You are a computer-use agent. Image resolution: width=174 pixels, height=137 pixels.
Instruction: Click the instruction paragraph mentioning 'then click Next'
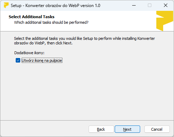click(84, 41)
